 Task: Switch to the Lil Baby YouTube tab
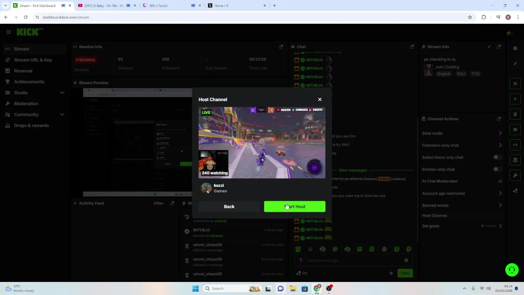coord(106,6)
